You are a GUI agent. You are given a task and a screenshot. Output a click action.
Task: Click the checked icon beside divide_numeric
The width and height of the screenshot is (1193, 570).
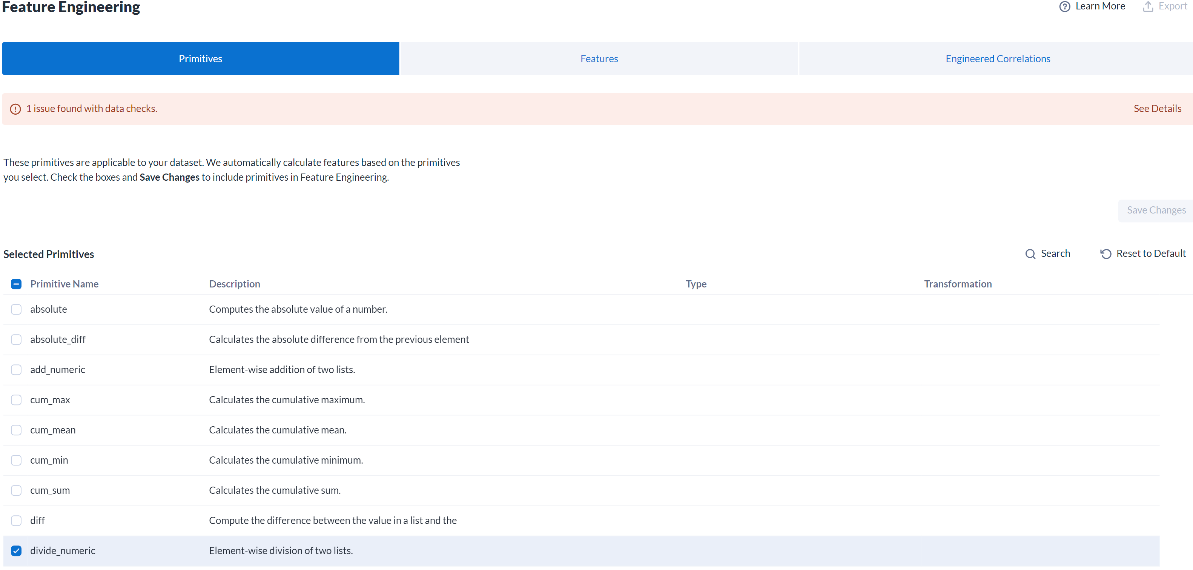(16, 550)
